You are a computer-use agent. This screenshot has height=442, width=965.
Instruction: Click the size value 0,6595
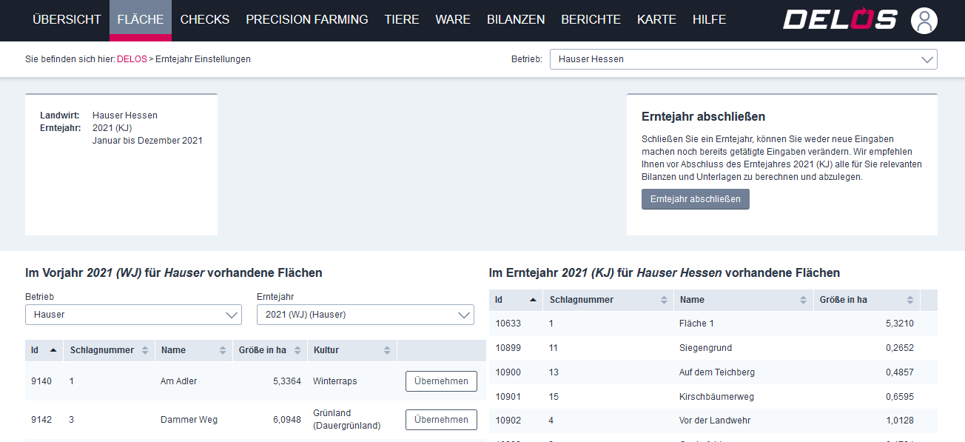pyautogui.click(x=900, y=397)
